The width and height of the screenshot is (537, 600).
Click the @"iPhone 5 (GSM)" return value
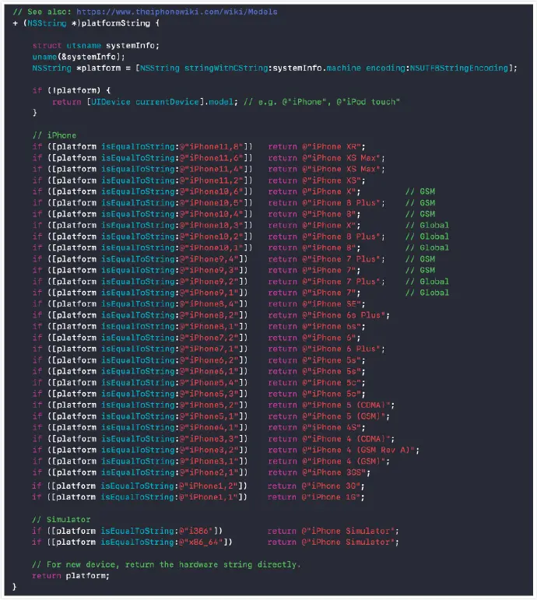tap(344, 416)
